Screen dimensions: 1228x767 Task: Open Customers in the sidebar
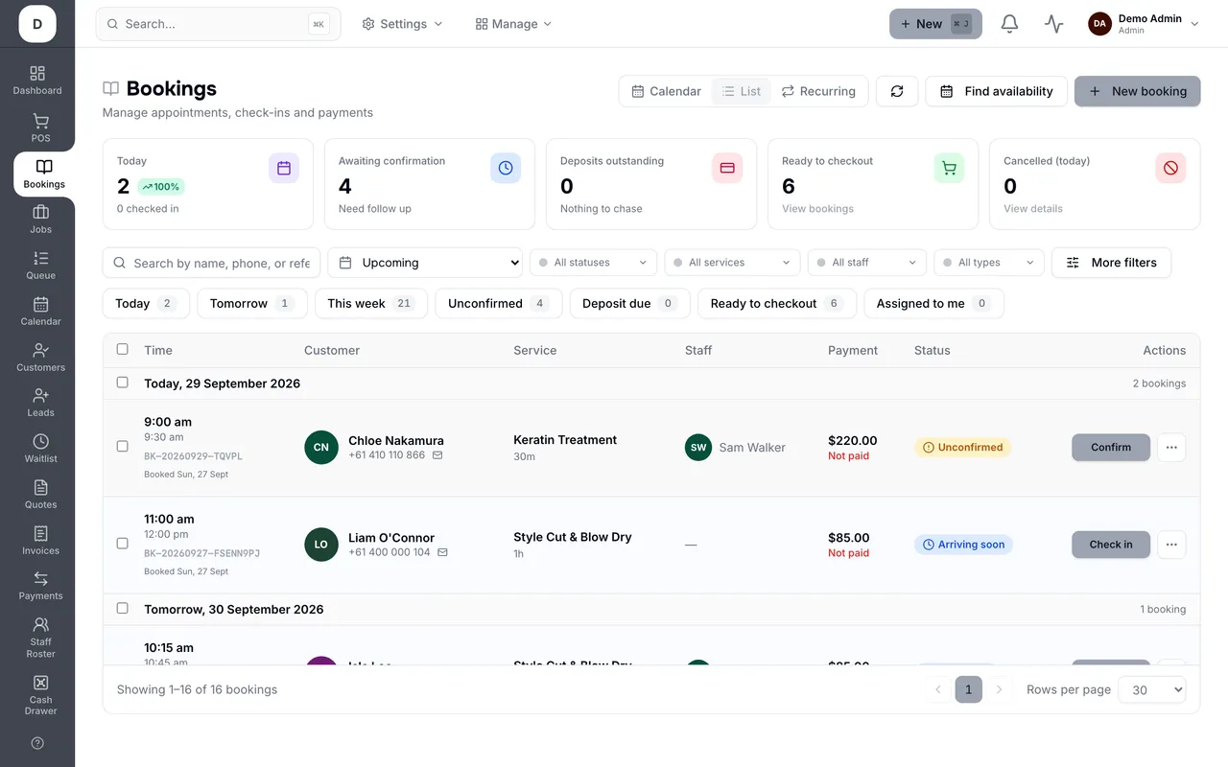tap(40, 358)
